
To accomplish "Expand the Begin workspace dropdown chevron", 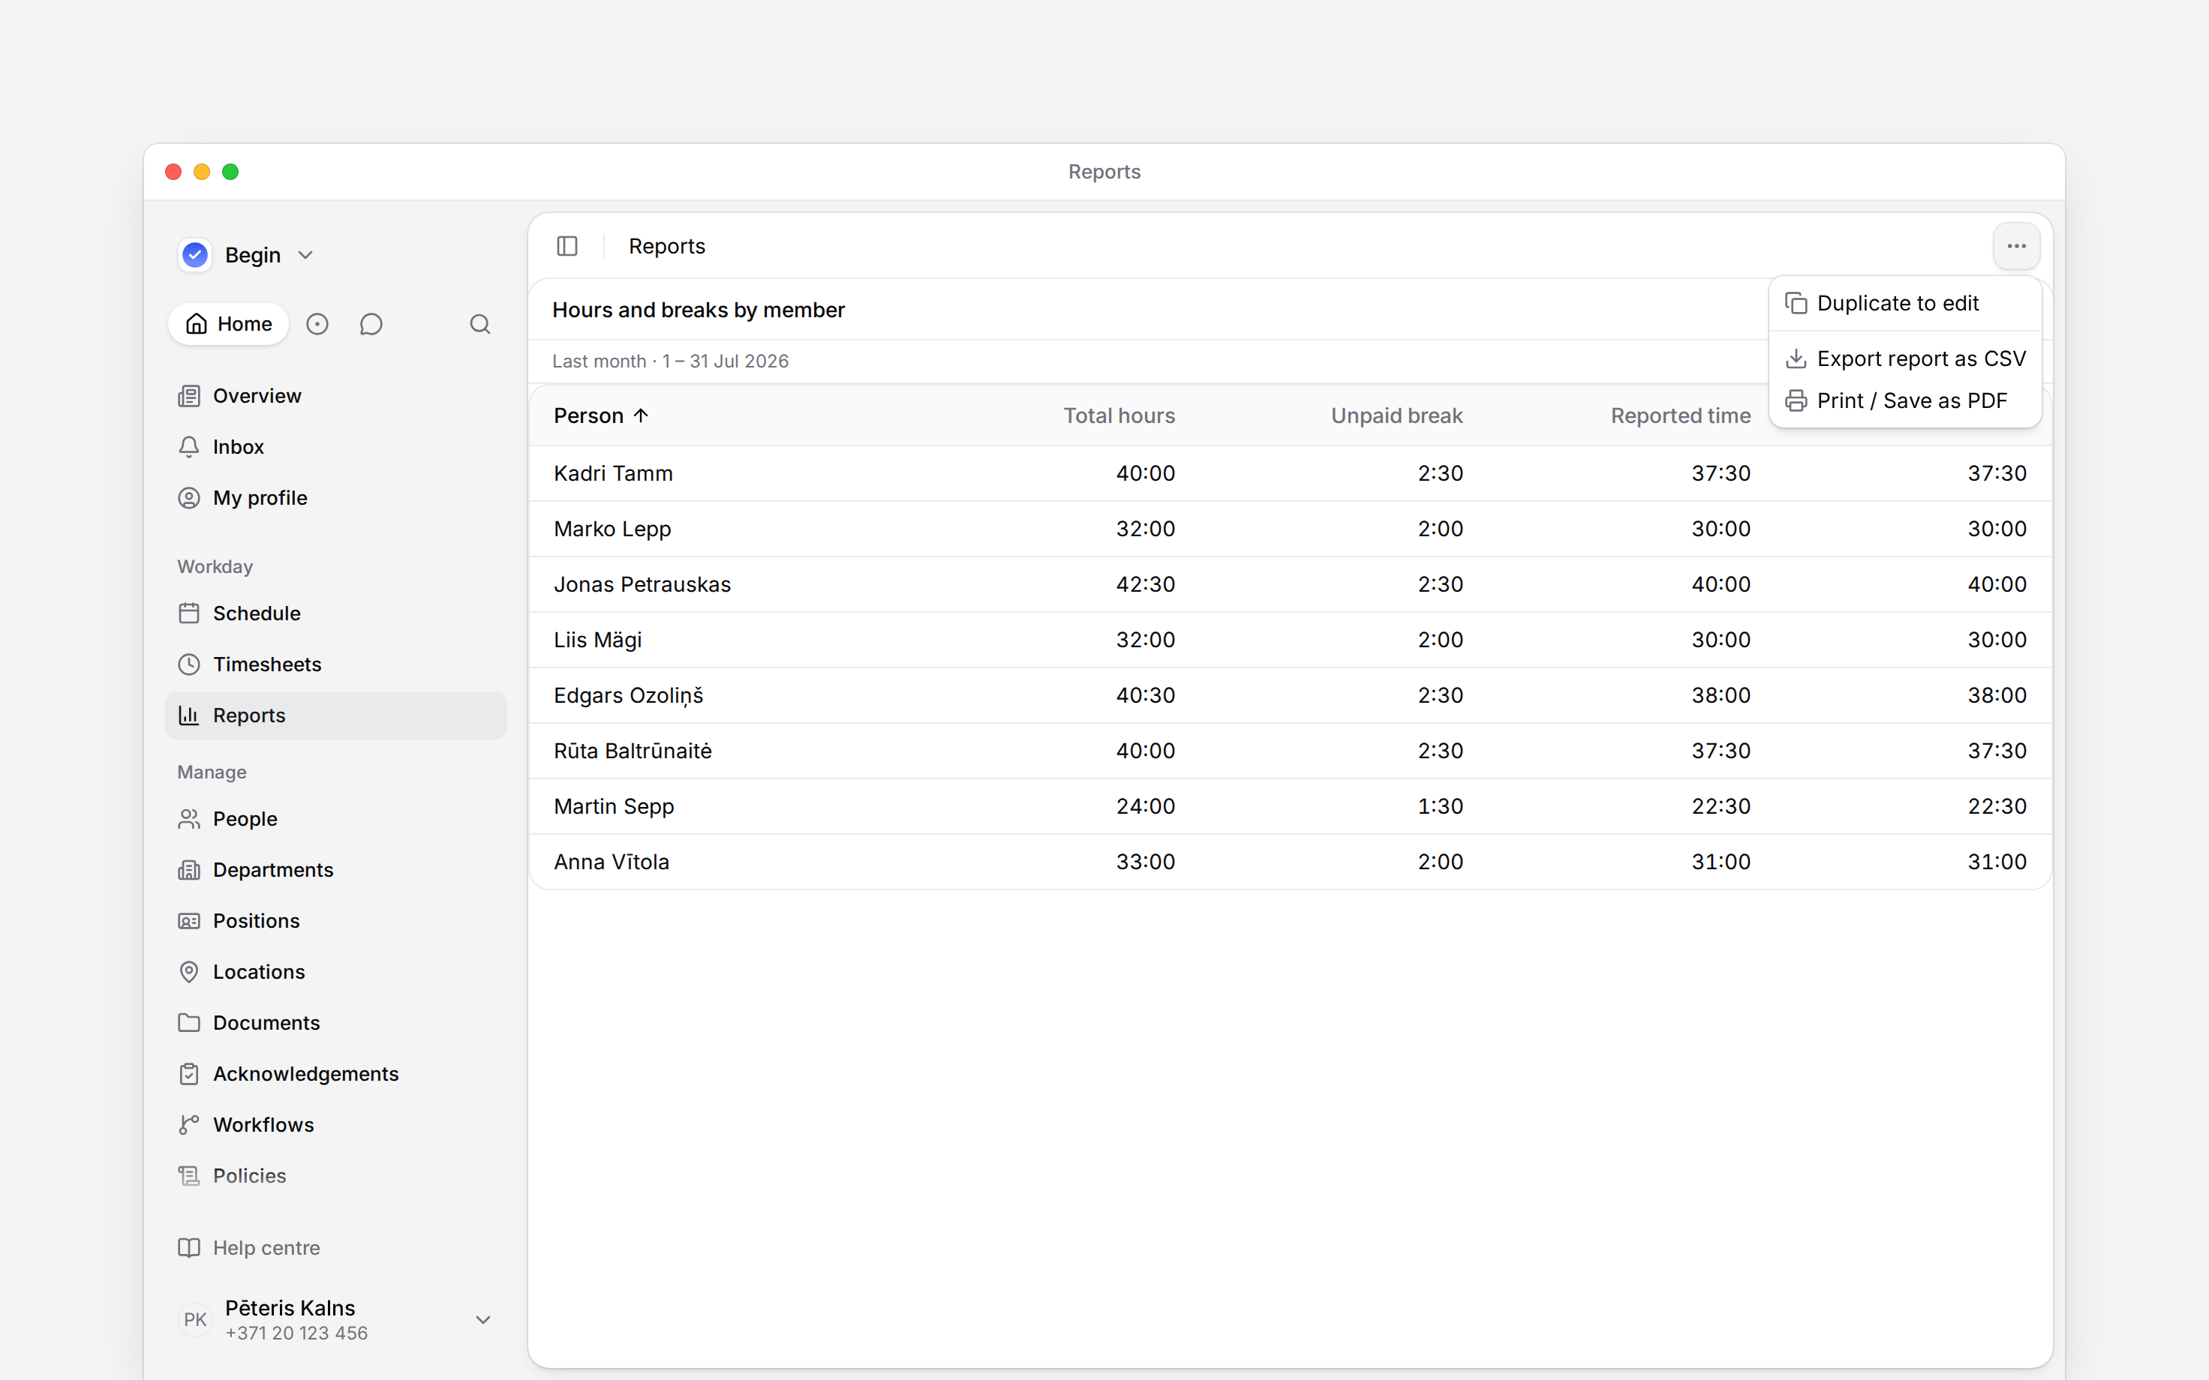I will [306, 256].
